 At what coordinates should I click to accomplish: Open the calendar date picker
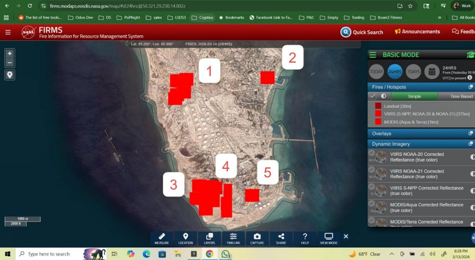(431, 71)
